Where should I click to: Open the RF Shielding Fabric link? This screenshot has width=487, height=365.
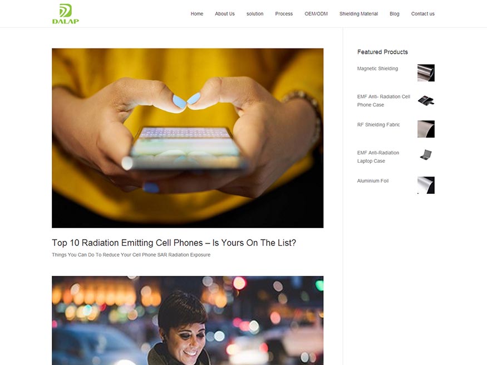(378, 125)
